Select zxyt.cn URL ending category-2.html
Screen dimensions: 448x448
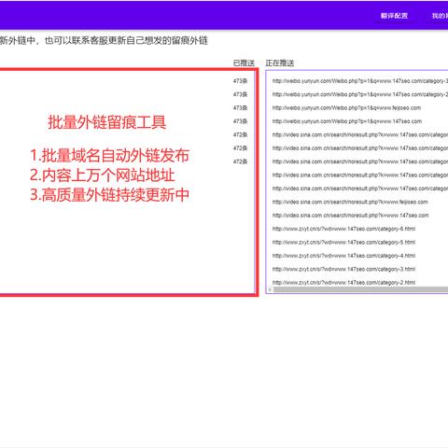(343, 282)
